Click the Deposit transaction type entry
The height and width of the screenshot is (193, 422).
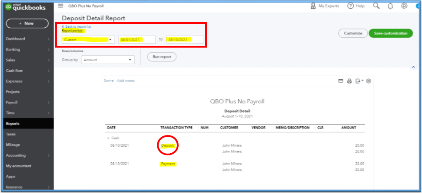(168, 145)
